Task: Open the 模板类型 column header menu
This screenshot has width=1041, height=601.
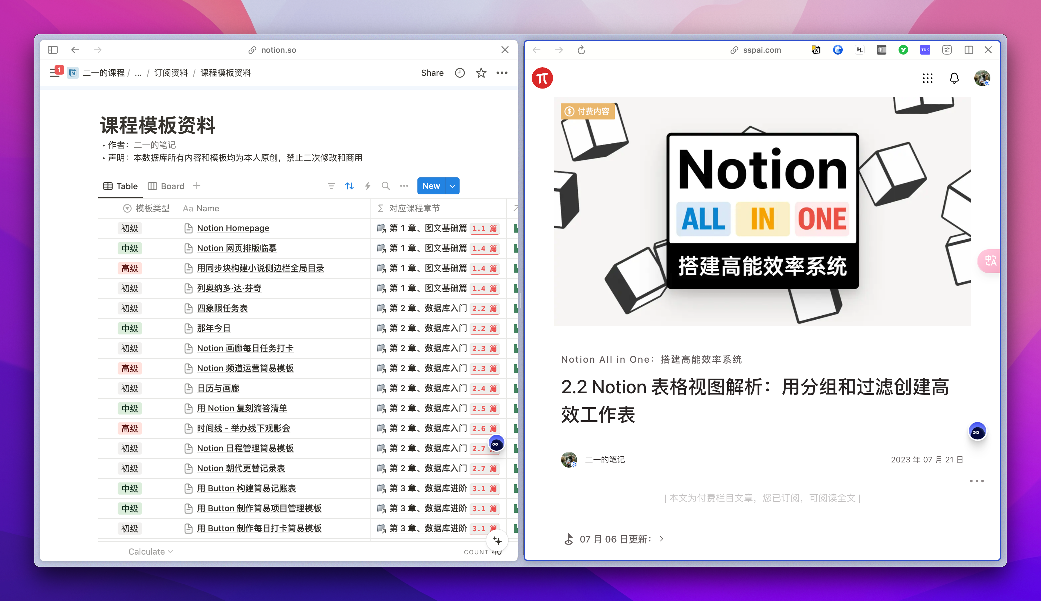Action: (146, 208)
